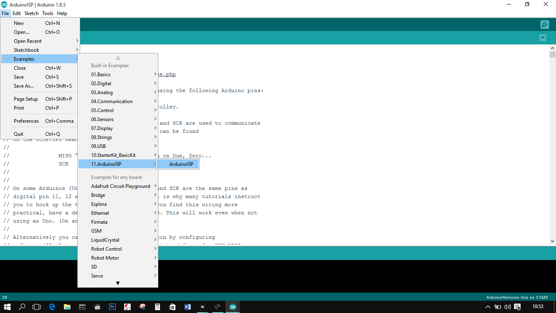The image size is (556, 313).
Task: Open Preferences from File menu
Action: coord(40,121)
